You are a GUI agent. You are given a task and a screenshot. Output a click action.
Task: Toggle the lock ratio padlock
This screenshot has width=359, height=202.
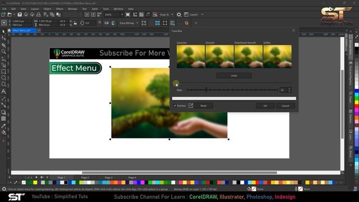tap(75, 23)
